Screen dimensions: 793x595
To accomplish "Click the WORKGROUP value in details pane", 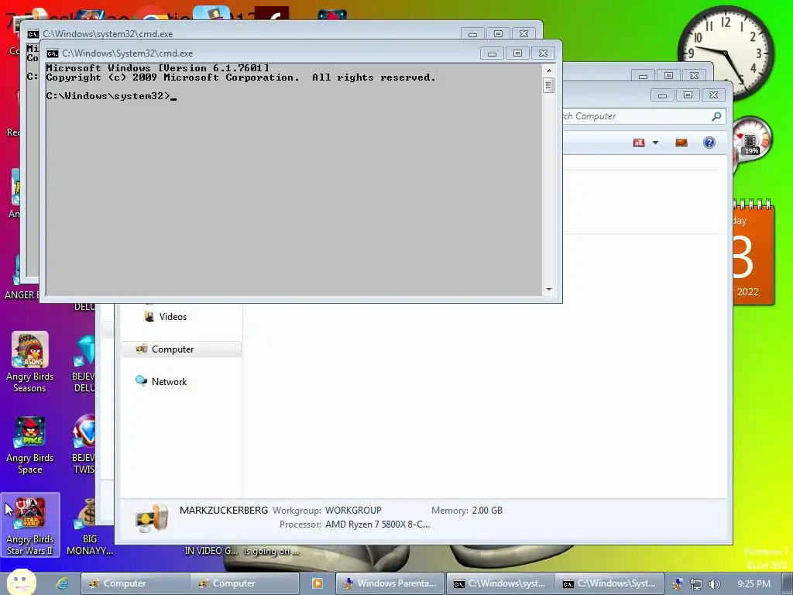I will click(x=353, y=511).
